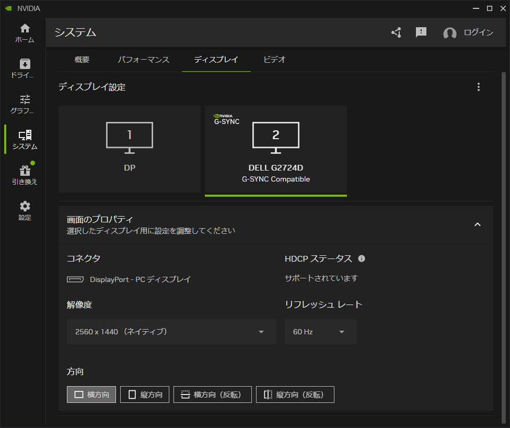Choose 縦方向(反転) orientation

click(295, 395)
